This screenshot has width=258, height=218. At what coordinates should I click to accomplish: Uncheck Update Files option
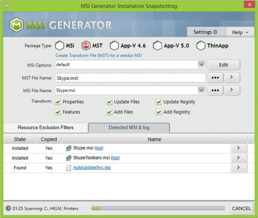[109, 102]
